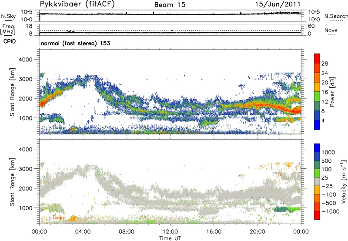Click the power panel 'Slant Range [km]' axis label
This screenshot has height=241, width=348.
(x=12, y=92)
